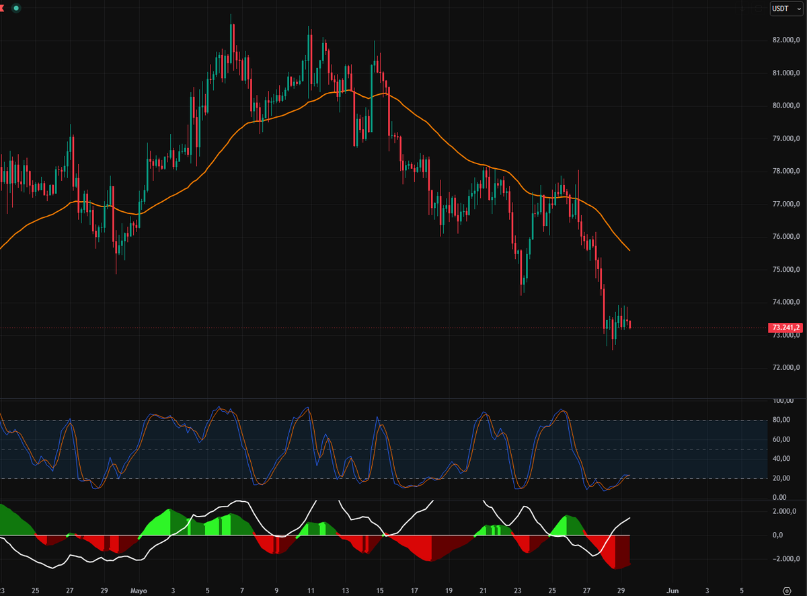The width and height of the screenshot is (807, 596).
Task: Click the 60,00 oscillator scale label
Action: (x=781, y=440)
